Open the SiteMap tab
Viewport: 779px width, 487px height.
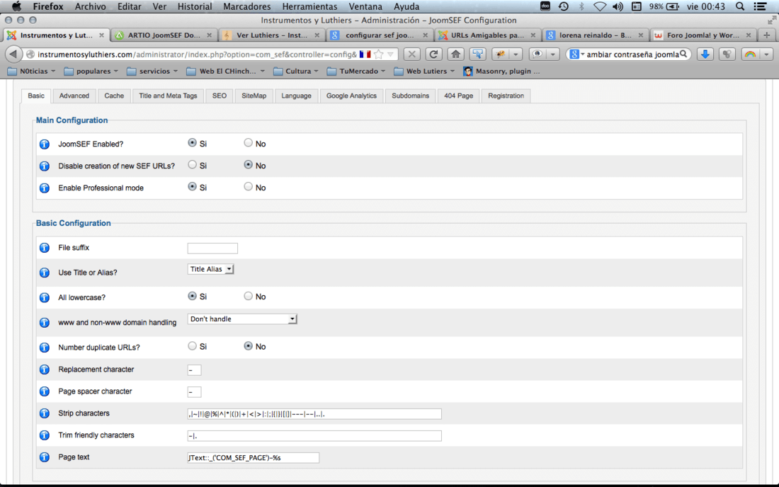click(x=254, y=96)
